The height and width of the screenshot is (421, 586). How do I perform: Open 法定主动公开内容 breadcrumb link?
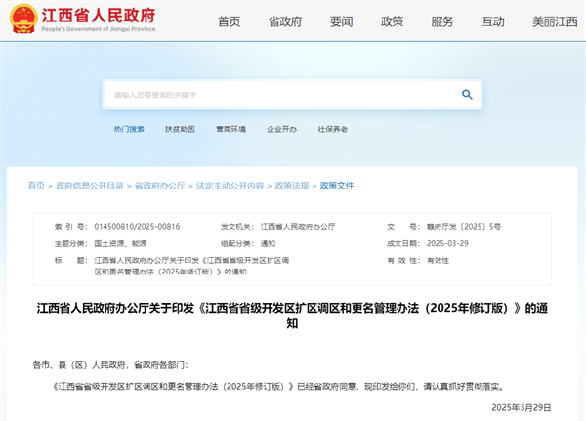(x=230, y=186)
